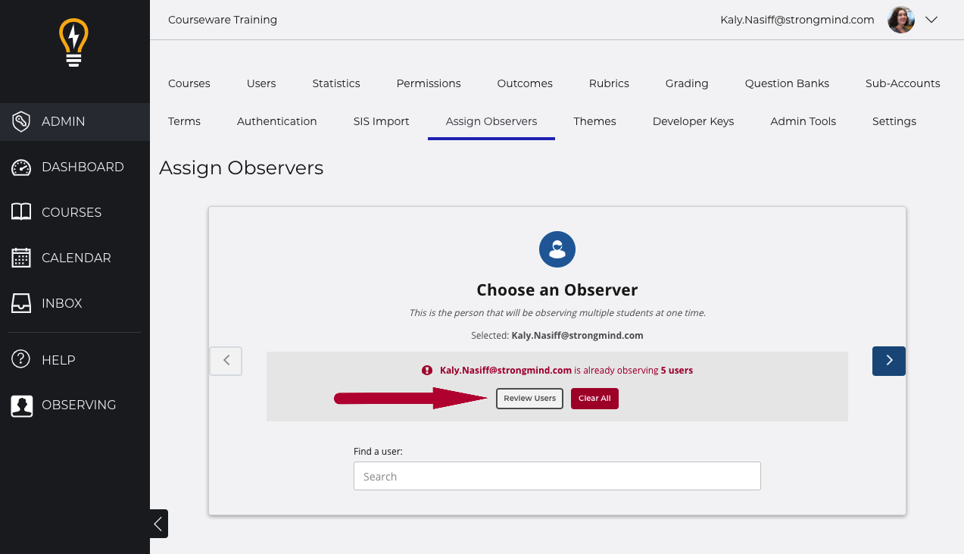Image resolution: width=964 pixels, height=554 pixels.
Task: Click the Courses book icon
Action: click(21, 212)
